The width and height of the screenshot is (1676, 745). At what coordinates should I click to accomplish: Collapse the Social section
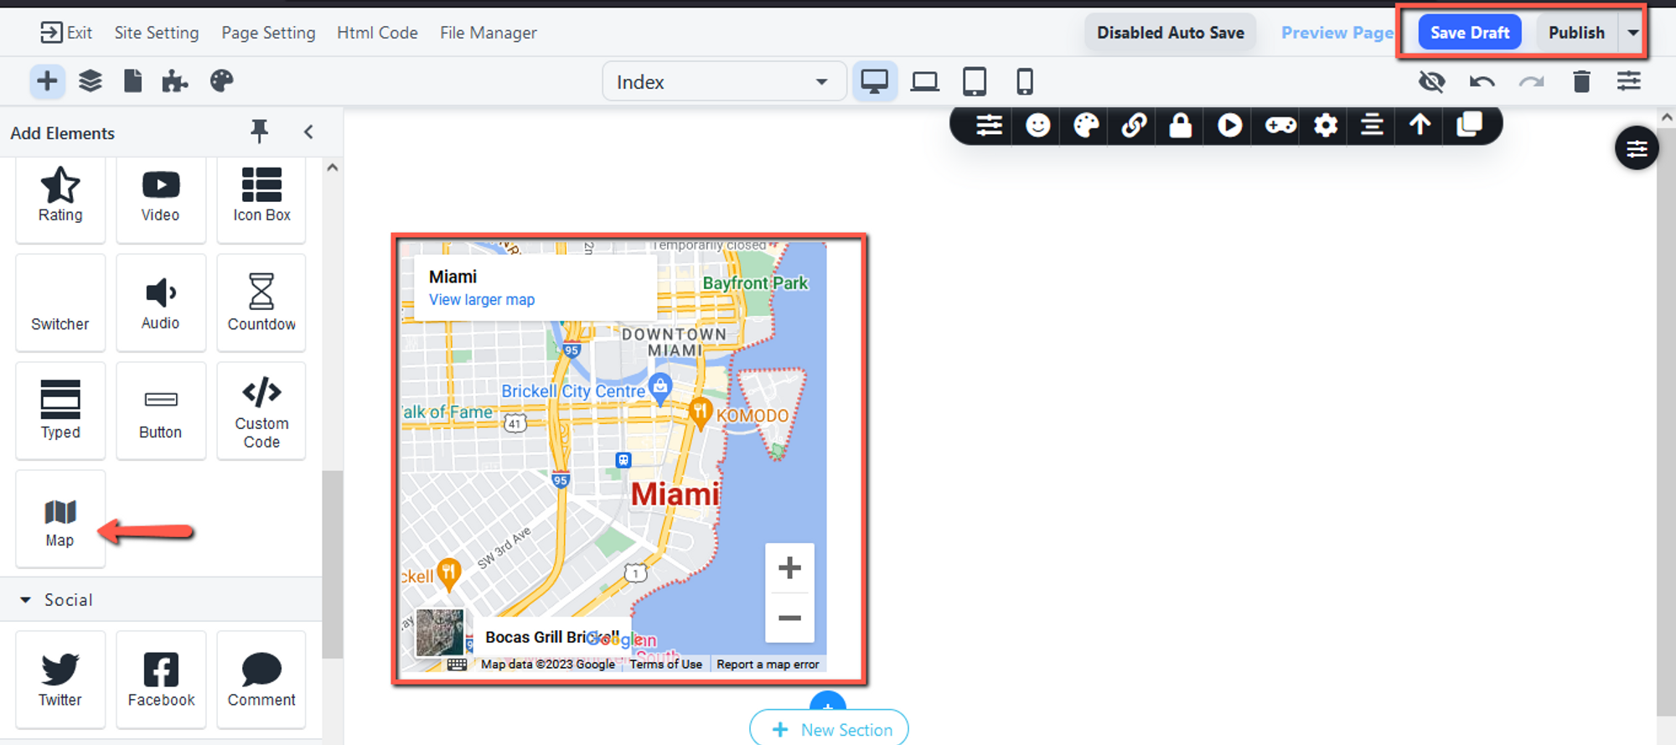tap(26, 600)
